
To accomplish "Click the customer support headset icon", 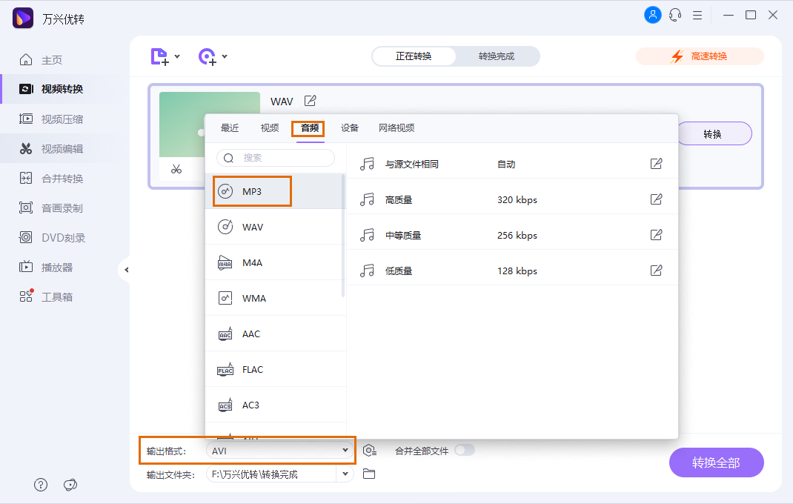I will click(675, 15).
